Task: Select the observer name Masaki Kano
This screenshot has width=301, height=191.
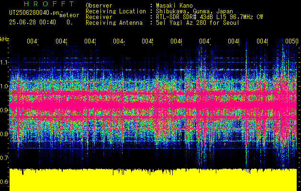Action: coord(174,6)
